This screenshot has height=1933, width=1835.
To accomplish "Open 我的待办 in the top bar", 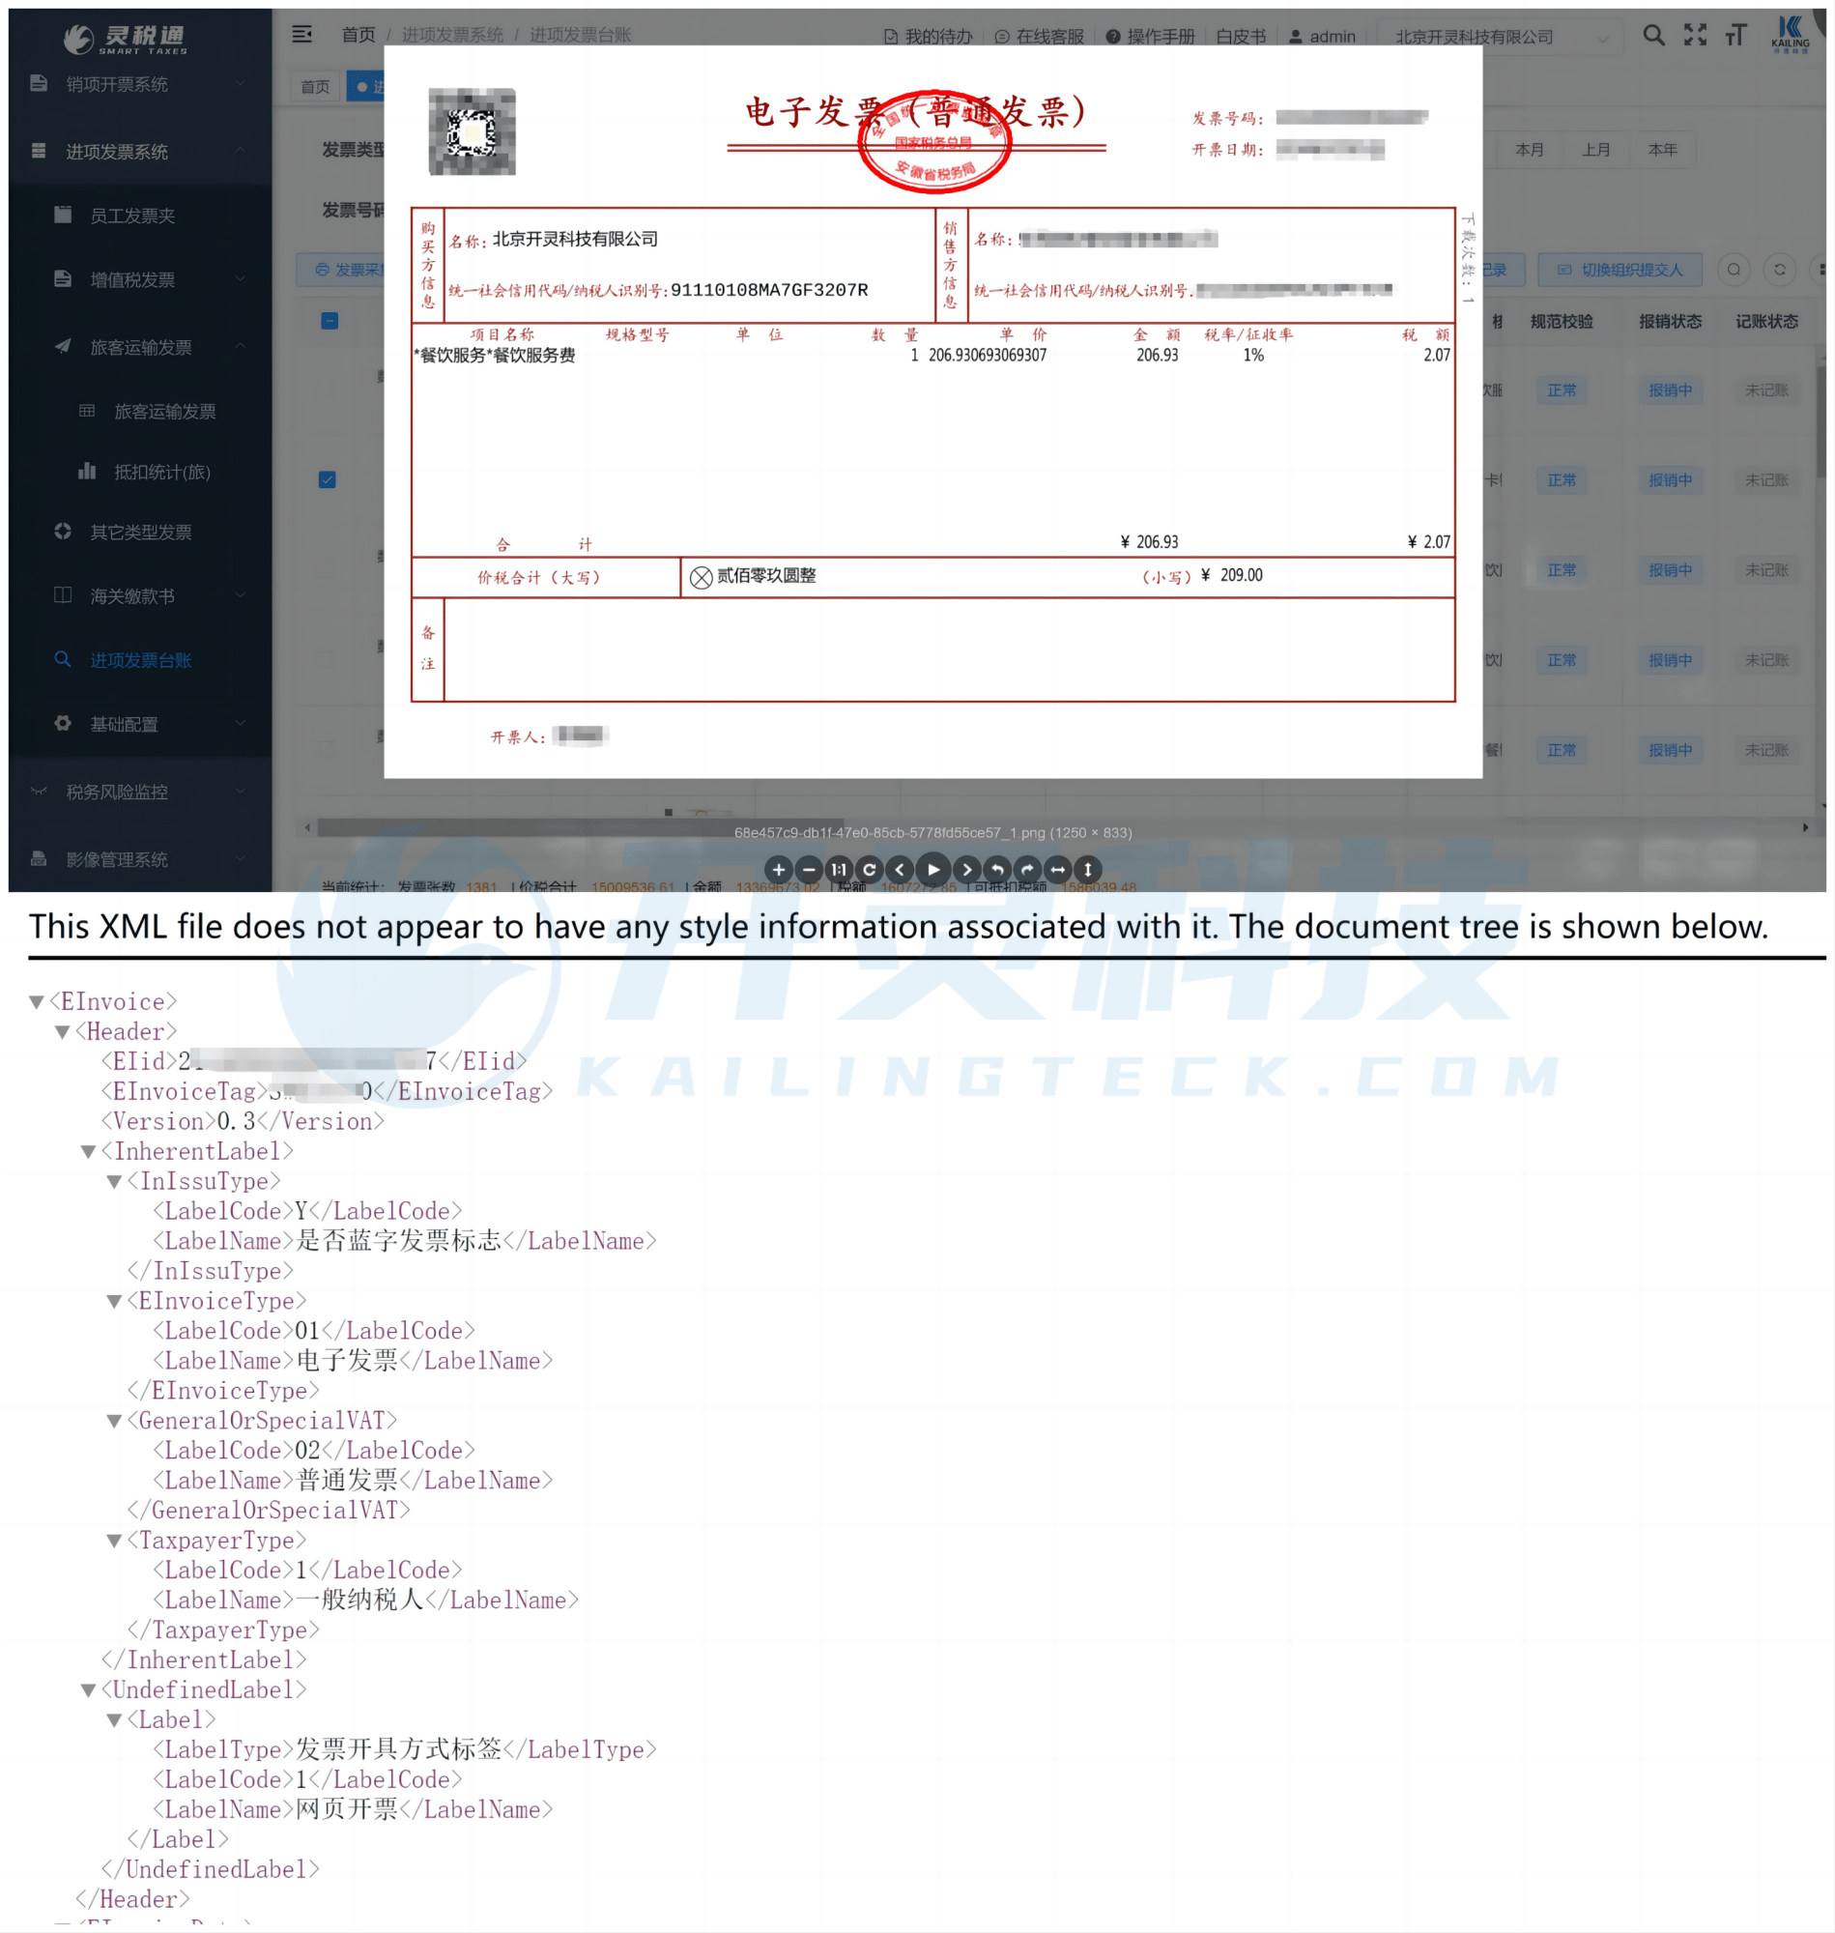I will pos(929,36).
